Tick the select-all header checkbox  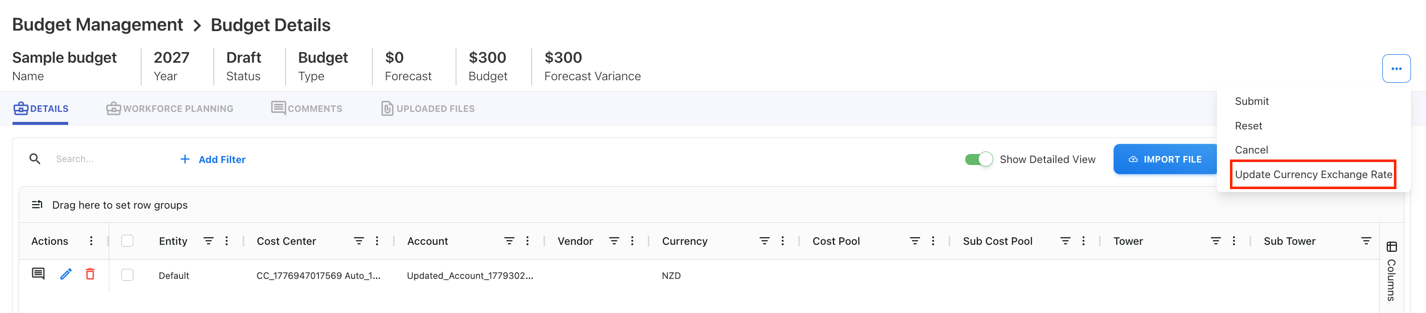pos(127,241)
